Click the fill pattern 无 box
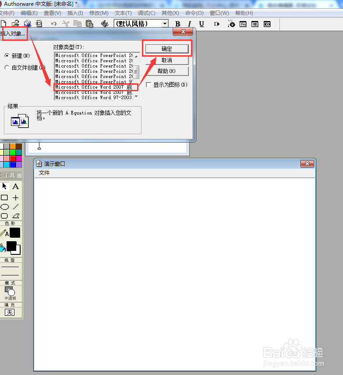 10,312
